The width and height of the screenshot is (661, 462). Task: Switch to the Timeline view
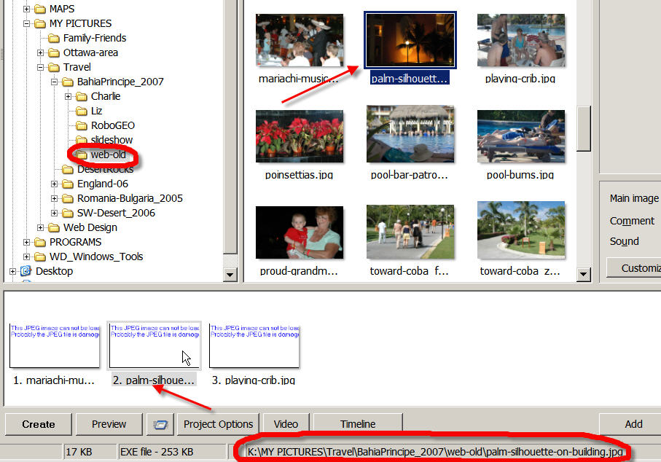(x=358, y=424)
